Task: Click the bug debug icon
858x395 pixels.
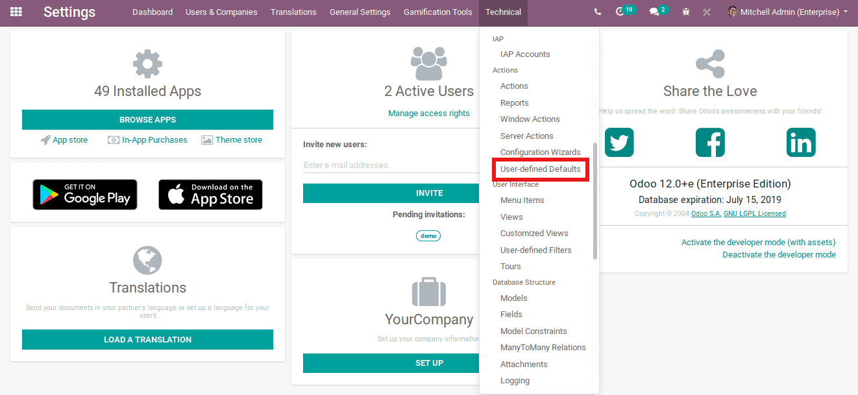Action: point(686,12)
